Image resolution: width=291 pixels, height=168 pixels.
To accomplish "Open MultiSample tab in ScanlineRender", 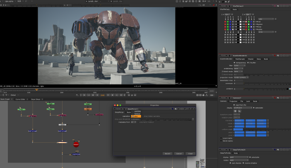I will click(240, 59).
